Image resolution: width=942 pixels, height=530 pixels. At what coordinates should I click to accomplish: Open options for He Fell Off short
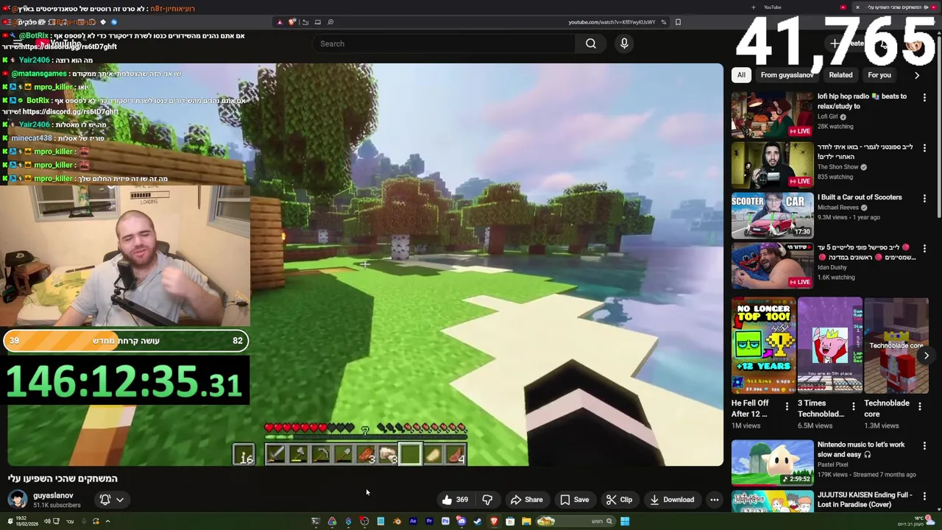tap(787, 406)
